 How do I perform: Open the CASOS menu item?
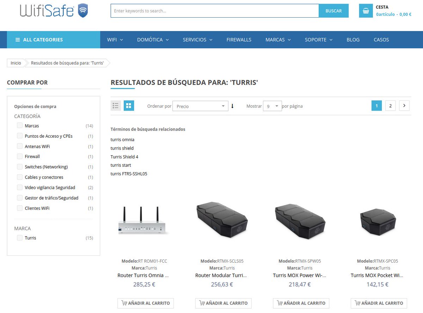point(381,40)
